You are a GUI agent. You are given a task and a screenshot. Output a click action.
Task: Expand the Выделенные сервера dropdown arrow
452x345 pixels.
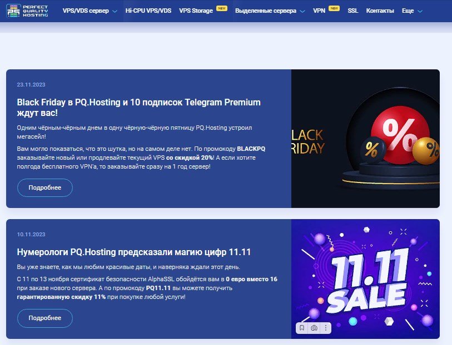(302, 11)
